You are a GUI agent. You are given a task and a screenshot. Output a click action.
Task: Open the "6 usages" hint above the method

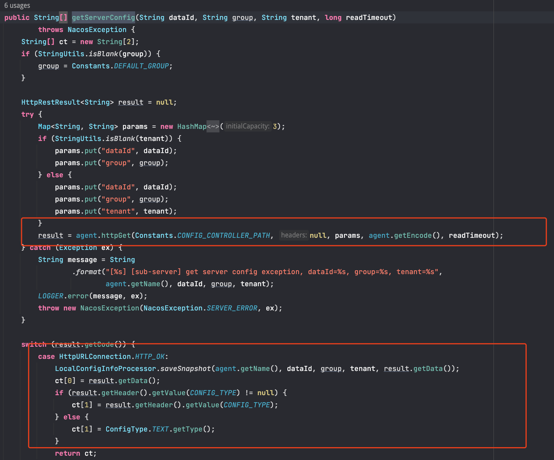click(x=17, y=5)
